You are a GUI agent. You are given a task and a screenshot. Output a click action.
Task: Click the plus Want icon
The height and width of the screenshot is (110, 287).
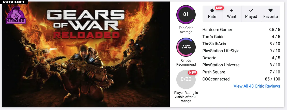tap(232, 10)
